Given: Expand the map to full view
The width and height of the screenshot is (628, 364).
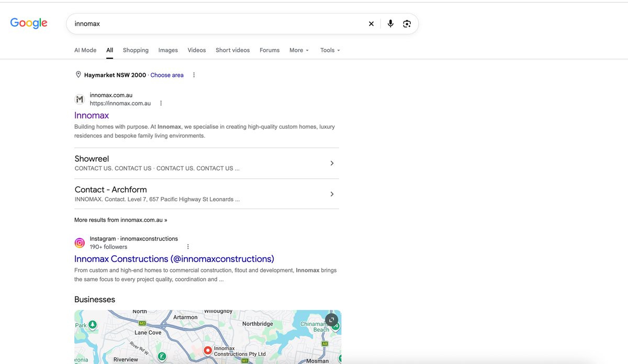Looking at the screenshot, I should point(331,320).
